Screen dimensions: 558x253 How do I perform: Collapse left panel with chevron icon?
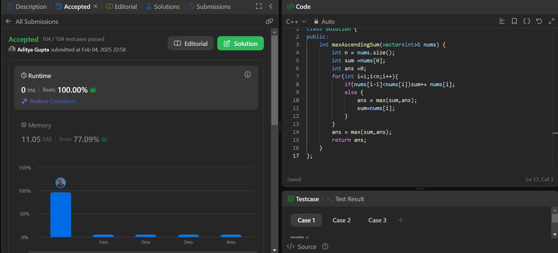pyautogui.click(x=271, y=6)
